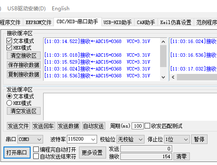
Task: Open the CAN助手 tab
Action: (146, 22)
